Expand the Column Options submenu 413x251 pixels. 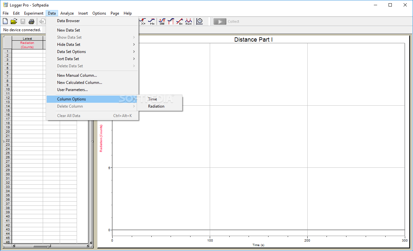[93, 99]
